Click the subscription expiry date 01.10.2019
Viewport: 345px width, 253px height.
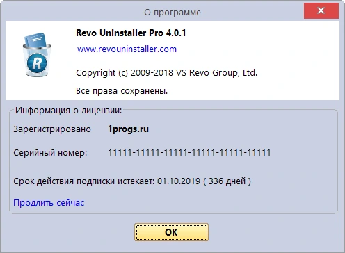coord(179,181)
